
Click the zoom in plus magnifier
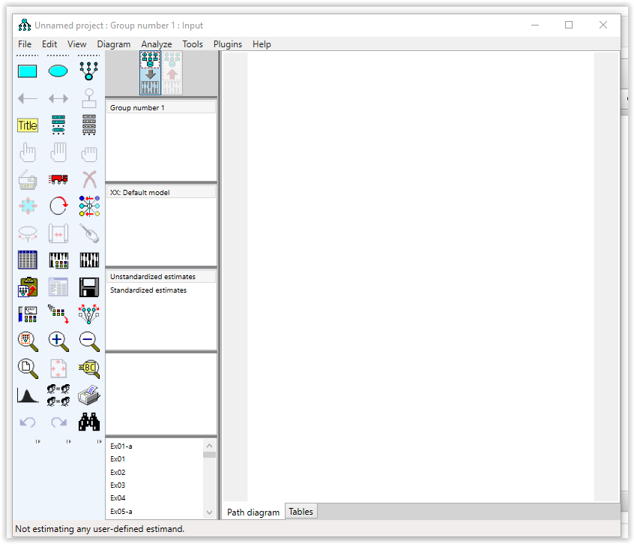coord(58,341)
